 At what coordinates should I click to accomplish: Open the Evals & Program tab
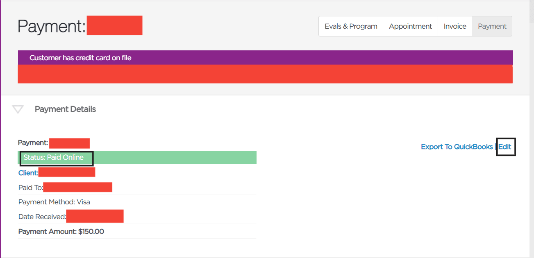tap(351, 26)
